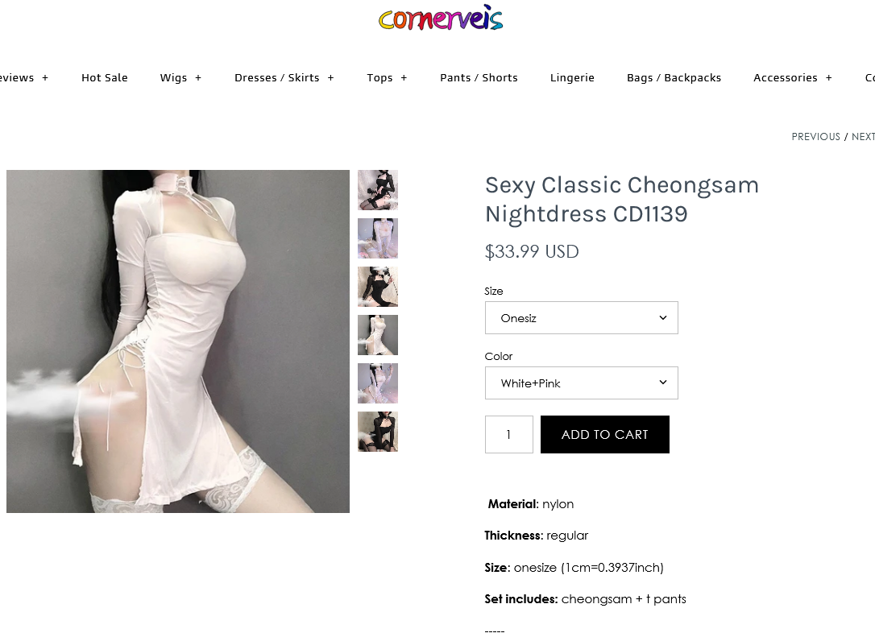Select the third product thumbnail
Screen dimensions: 875x633
(x=378, y=287)
